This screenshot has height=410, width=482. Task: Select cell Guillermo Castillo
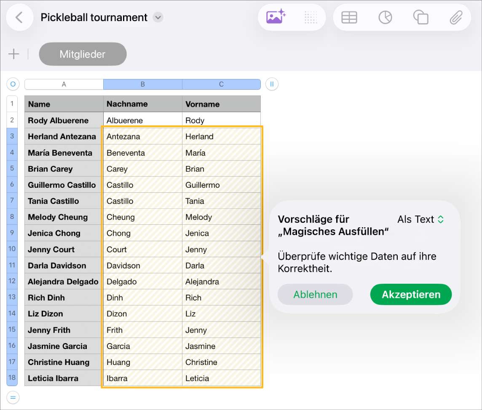point(64,185)
